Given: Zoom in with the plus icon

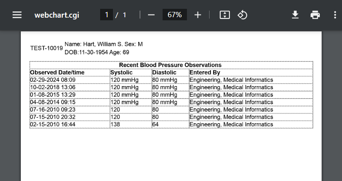Looking at the screenshot, I should point(198,15).
